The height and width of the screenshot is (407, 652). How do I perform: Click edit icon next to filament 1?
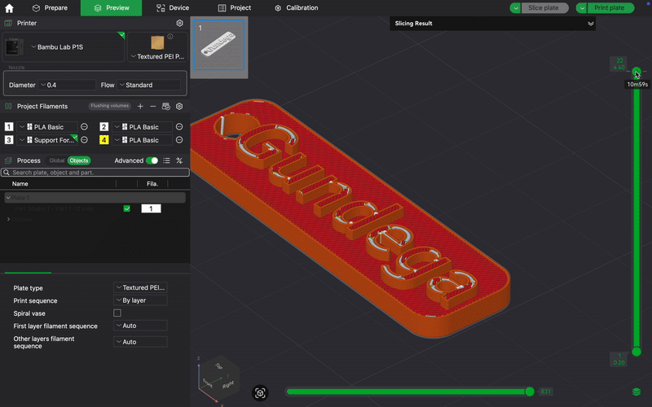pos(85,127)
